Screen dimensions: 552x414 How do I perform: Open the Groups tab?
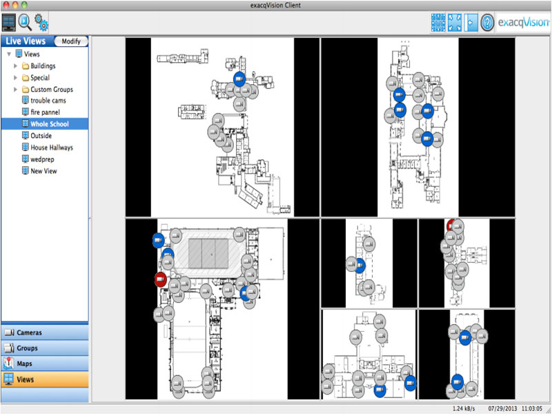(44, 348)
